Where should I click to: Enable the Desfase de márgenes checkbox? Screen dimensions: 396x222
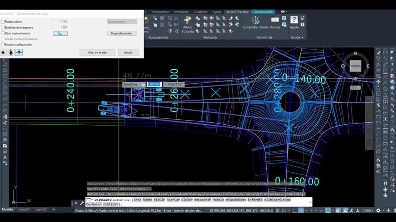3,27
